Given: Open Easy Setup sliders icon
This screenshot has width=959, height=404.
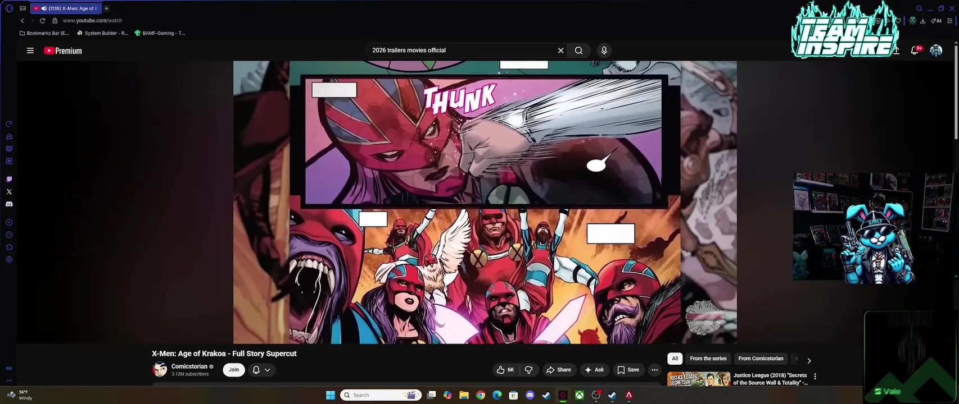Looking at the screenshot, I should point(950,21).
